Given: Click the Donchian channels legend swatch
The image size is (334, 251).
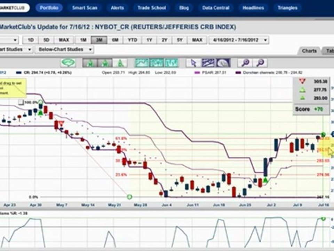Looking at the screenshot, I should pos(238,73).
